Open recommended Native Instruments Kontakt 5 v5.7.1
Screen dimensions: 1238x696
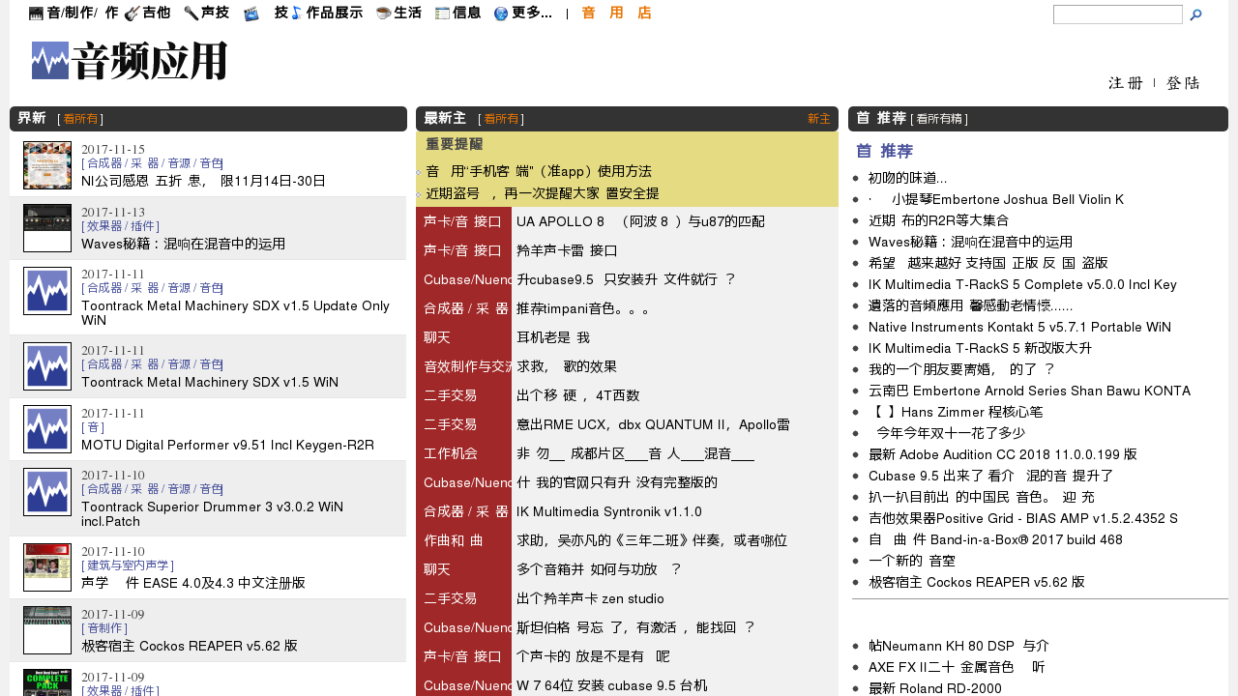tap(1019, 327)
